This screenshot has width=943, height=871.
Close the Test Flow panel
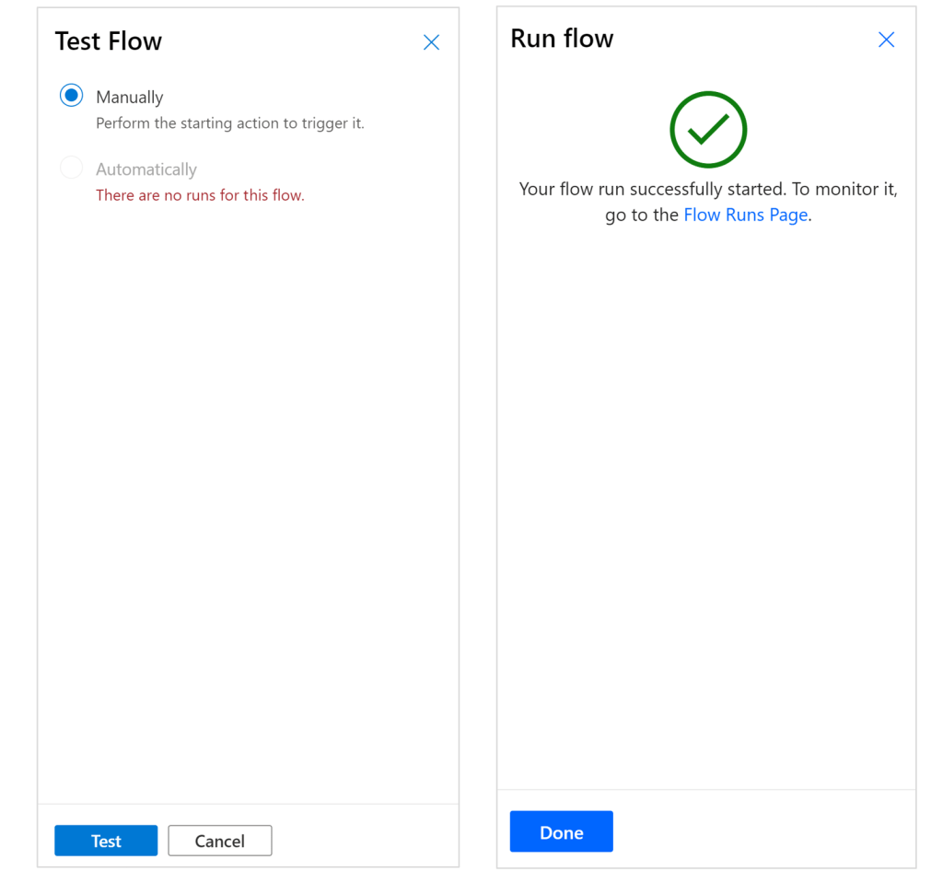coord(431,42)
